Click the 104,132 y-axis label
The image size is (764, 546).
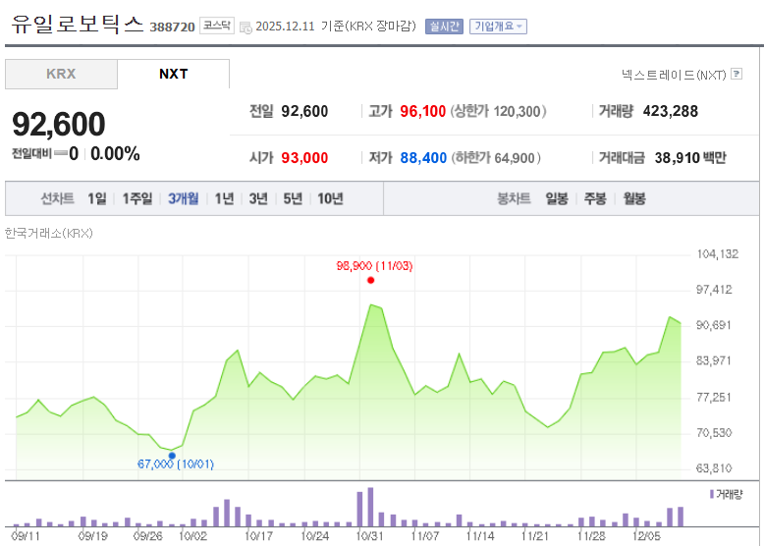click(717, 254)
